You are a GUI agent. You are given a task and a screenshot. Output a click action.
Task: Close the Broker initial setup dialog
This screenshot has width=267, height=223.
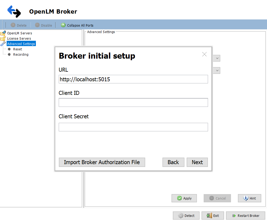pyautogui.click(x=204, y=54)
